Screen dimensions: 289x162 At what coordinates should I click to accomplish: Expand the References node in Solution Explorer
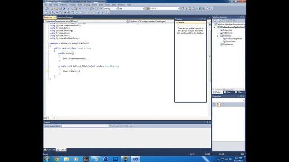(x=218, y=33)
